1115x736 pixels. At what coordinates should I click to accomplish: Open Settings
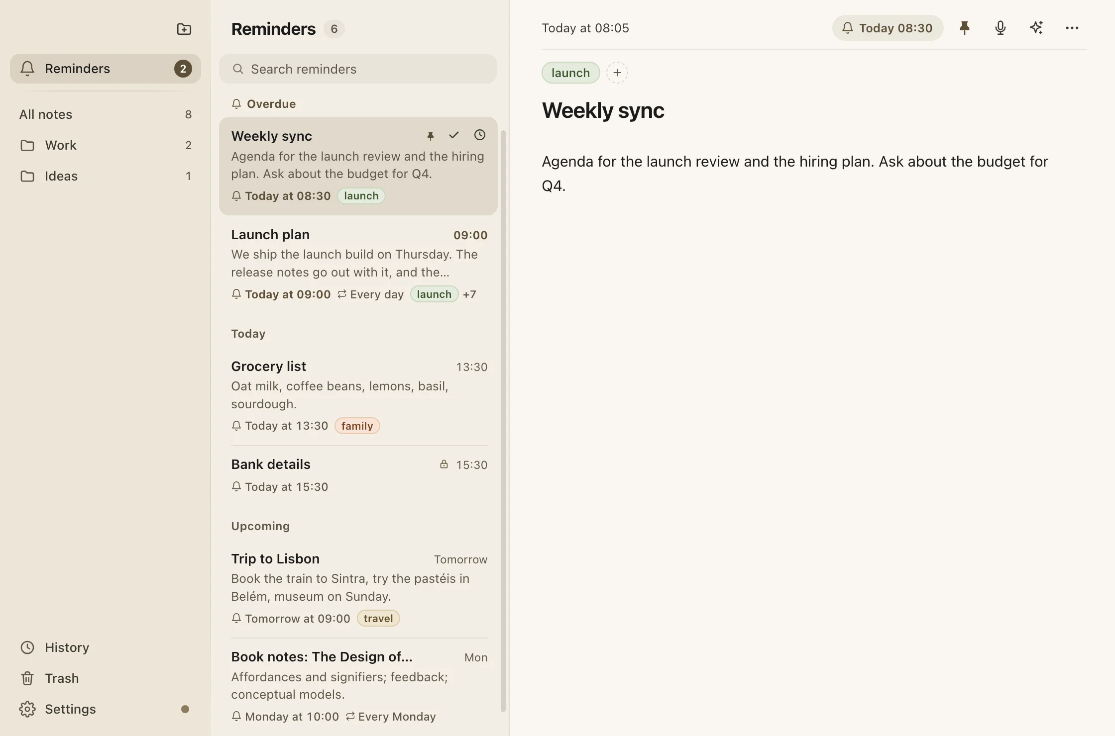(x=106, y=709)
